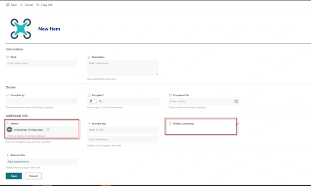
Task: Edit Mentor Comments with pencil icon
Action: click(x=237, y=124)
